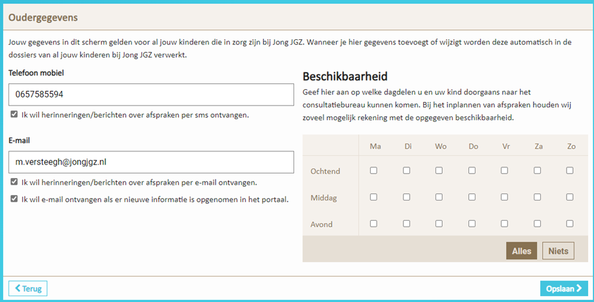594x302 pixels.
Task: Clear availability with Niets button
Action: [558, 251]
